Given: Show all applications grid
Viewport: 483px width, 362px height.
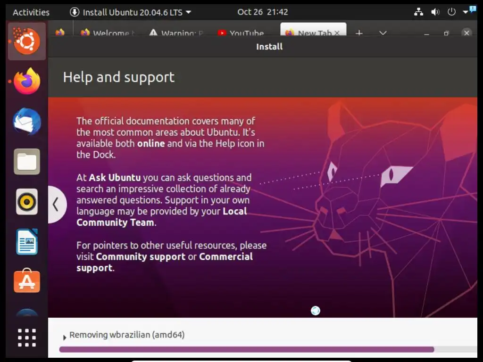Looking at the screenshot, I should tap(27, 337).
